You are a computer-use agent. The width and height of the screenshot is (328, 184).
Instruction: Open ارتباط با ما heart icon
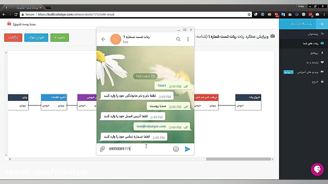point(322,62)
